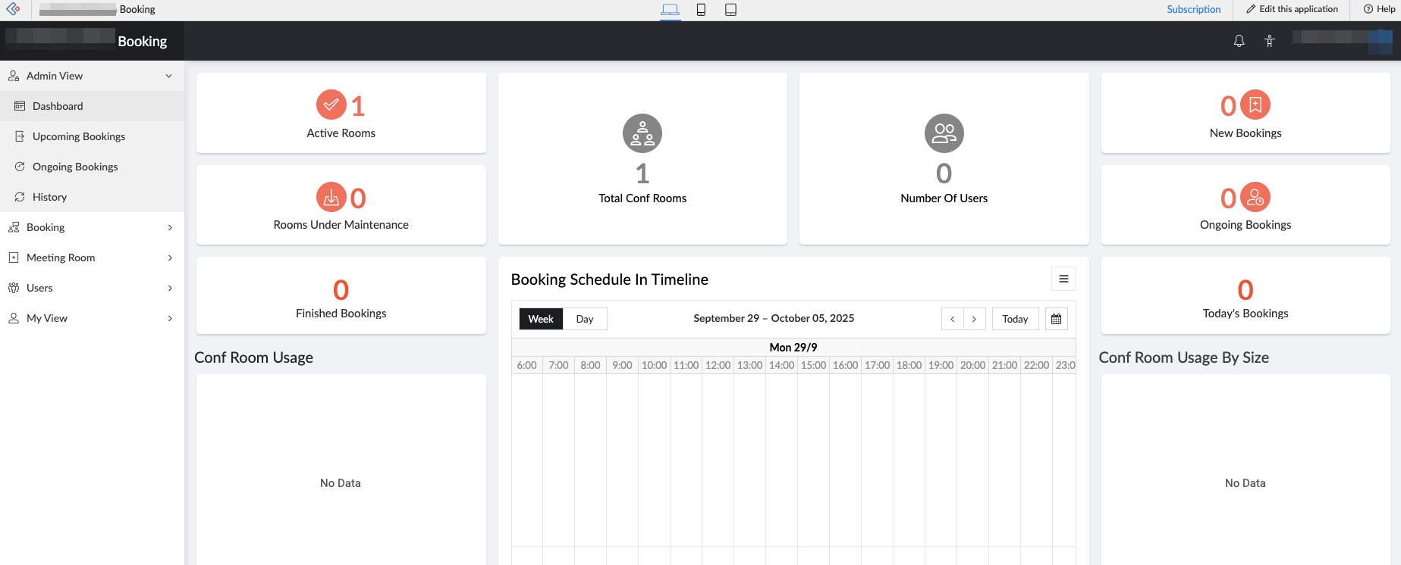
Task: Open the History page
Action: [49, 197]
